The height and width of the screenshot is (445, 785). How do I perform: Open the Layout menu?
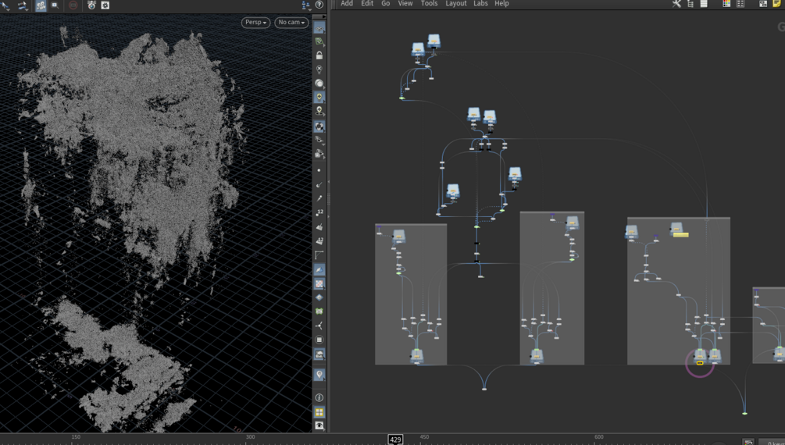tap(456, 3)
